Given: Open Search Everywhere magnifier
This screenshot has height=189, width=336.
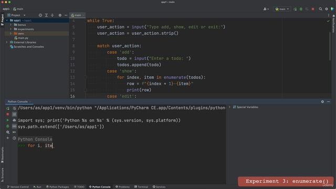Looking at the screenshot, I should (321, 9).
